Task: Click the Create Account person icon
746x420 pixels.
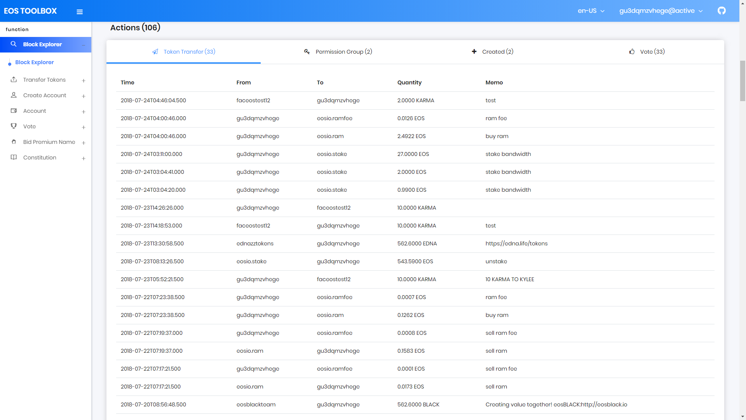Action: [14, 95]
